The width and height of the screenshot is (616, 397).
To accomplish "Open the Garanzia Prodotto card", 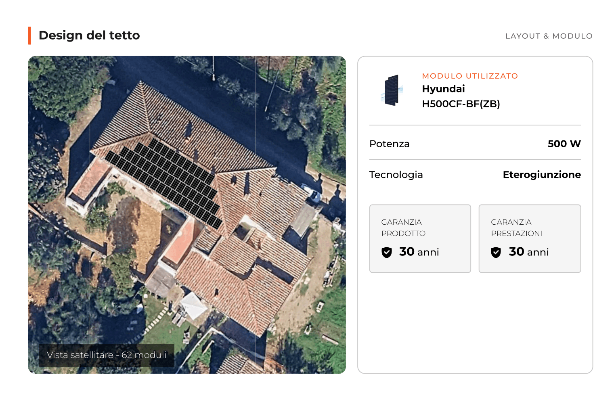I will 420,239.
